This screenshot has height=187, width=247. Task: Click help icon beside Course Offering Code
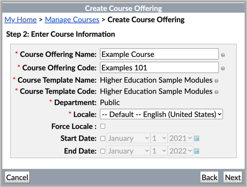223,68
